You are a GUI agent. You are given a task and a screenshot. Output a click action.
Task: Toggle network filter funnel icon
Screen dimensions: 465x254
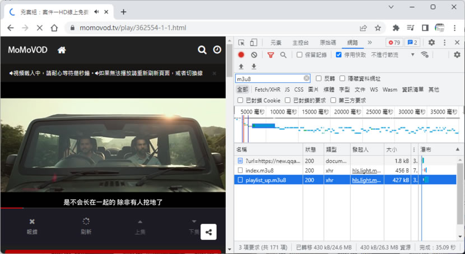271,55
